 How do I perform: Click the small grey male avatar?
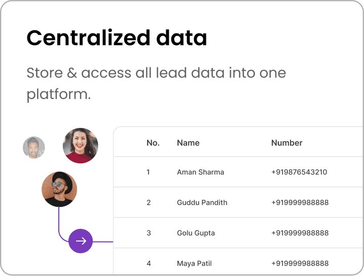click(34, 148)
